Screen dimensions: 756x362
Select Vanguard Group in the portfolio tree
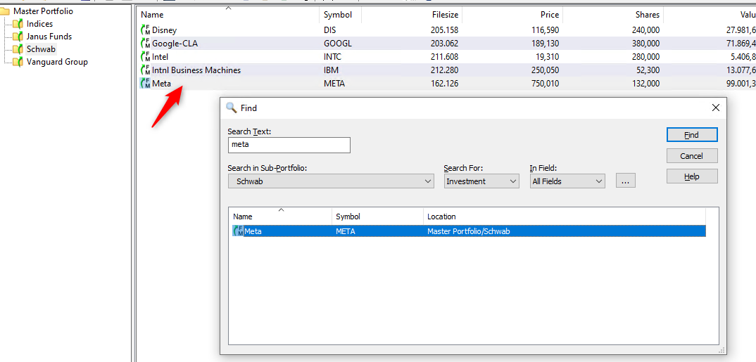[57, 62]
